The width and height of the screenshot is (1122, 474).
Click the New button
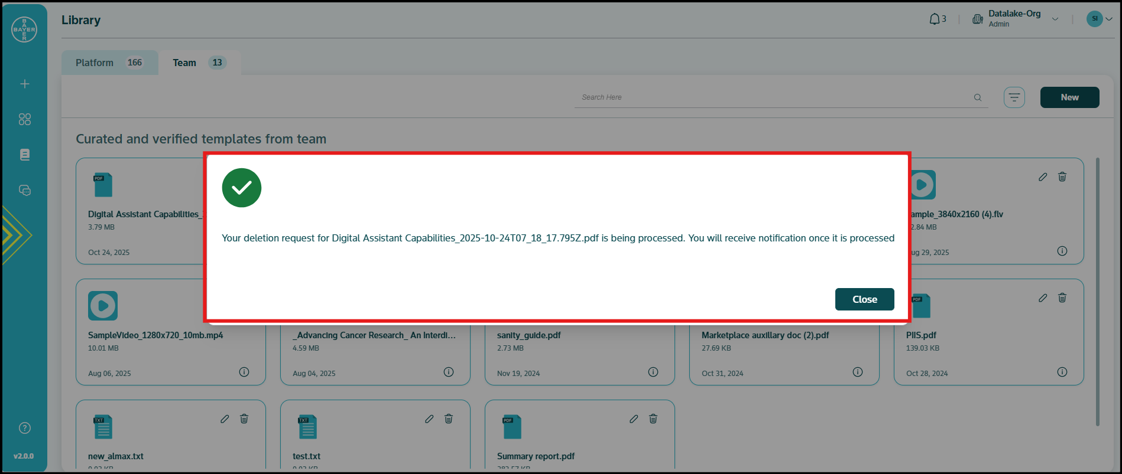click(1070, 97)
